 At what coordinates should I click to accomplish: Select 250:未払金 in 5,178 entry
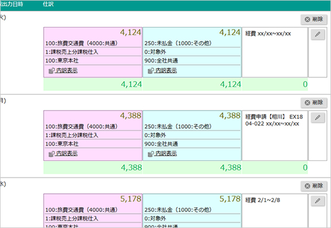pos(178,210)
